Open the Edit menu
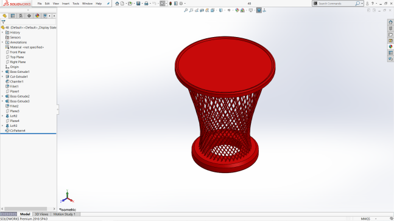The image size is (394, 221). coord(47,4)
